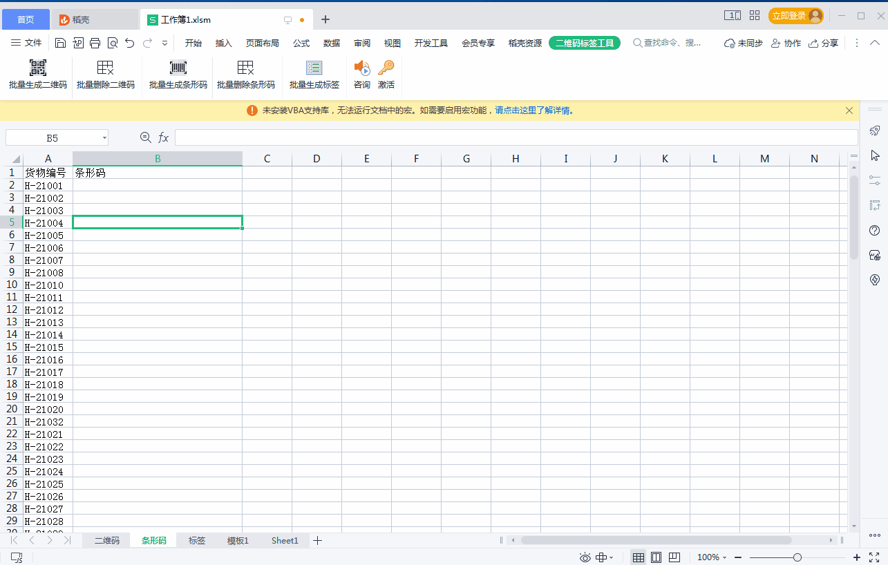
Task: Open the settings sliders in right sidebar
Action: [x=875, y=180]
